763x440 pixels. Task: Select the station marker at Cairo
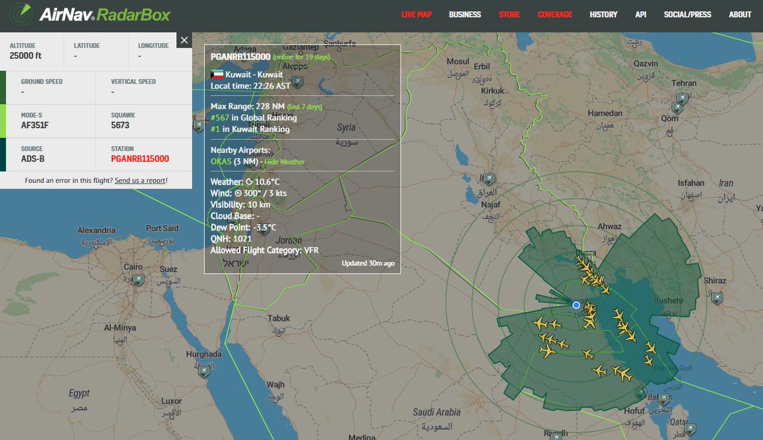click(138, 280)
